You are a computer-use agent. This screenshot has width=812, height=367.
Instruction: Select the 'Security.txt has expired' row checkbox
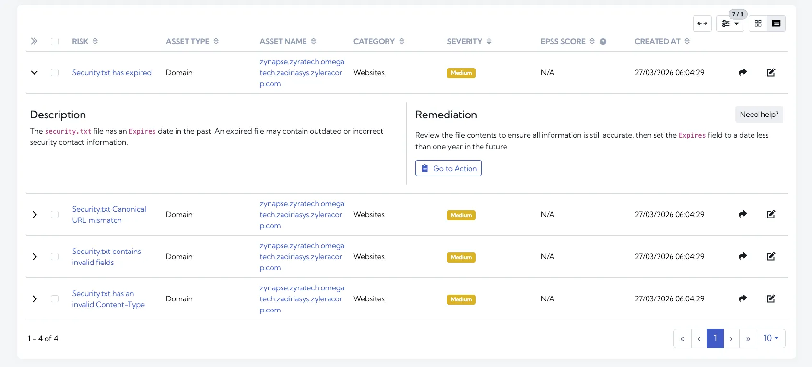coord(55,73)
